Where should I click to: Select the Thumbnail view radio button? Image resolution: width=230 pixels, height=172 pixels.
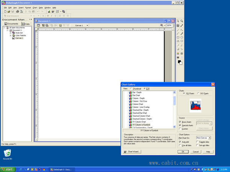[x=131, y=89]
